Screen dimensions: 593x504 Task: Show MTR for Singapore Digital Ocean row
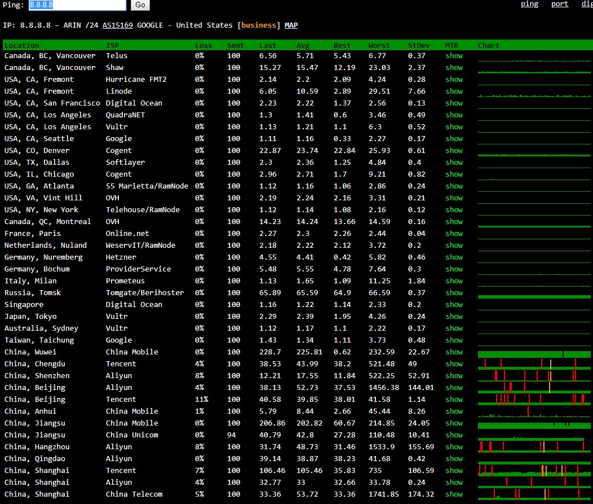coord(454,305)
